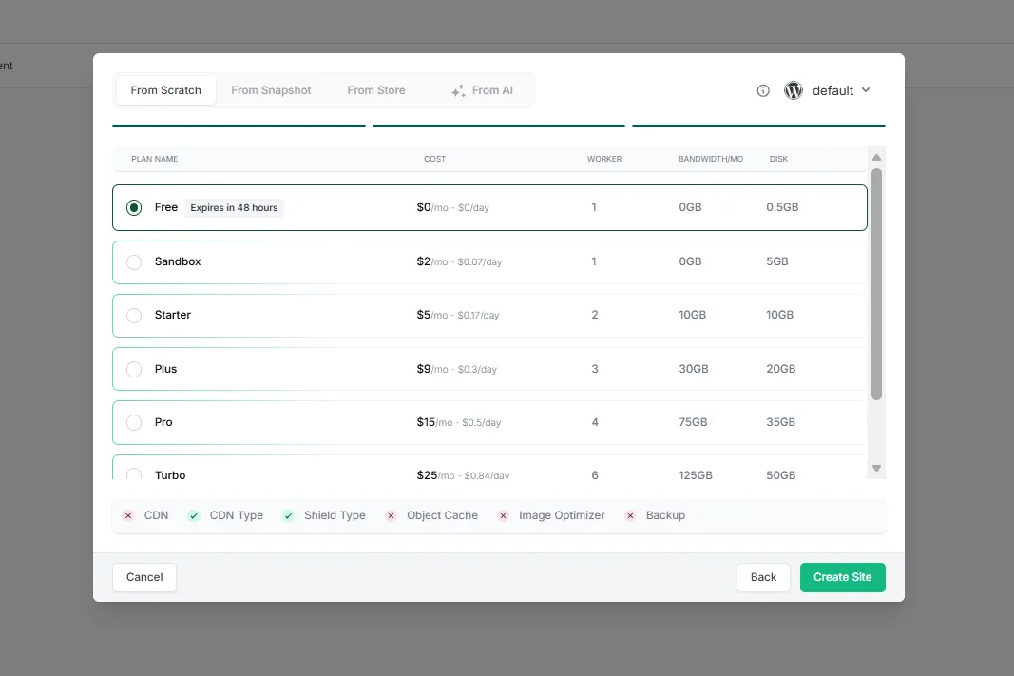Click the DISK column header

pos(778,159)
